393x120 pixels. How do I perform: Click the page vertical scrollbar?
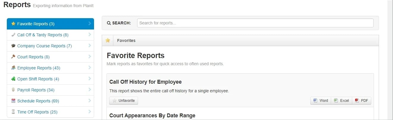390,60
